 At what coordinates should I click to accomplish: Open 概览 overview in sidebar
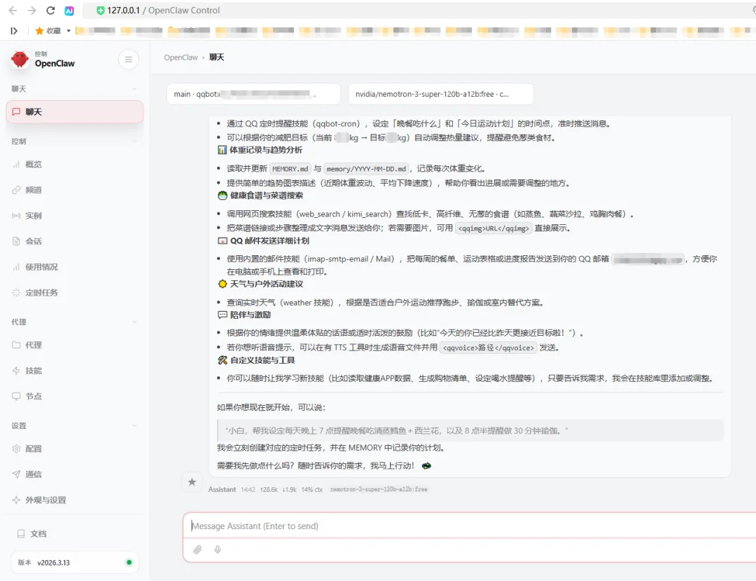(x=75, y=165)
